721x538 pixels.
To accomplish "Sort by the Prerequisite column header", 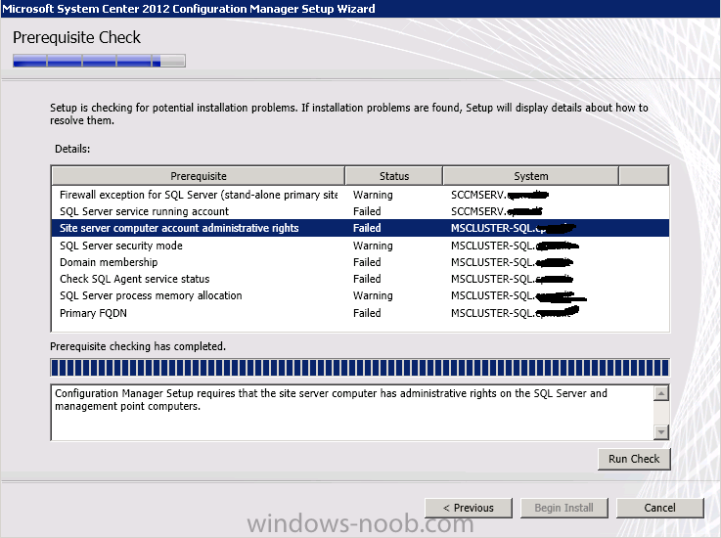I will click(198, 176).
